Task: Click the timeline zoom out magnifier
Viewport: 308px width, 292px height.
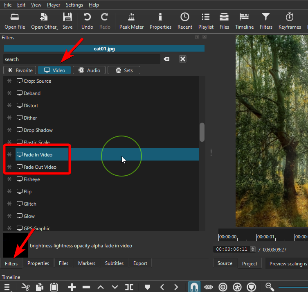Action: click(x=270, y=287)
